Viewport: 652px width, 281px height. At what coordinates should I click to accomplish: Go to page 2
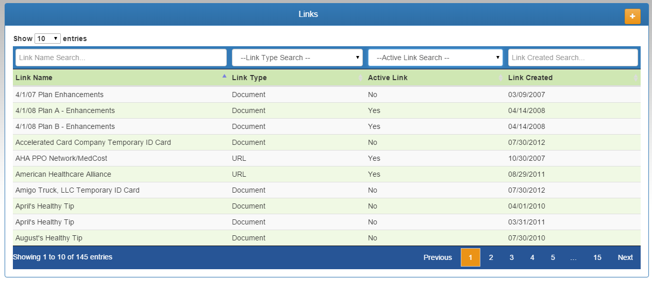[491, 257]
